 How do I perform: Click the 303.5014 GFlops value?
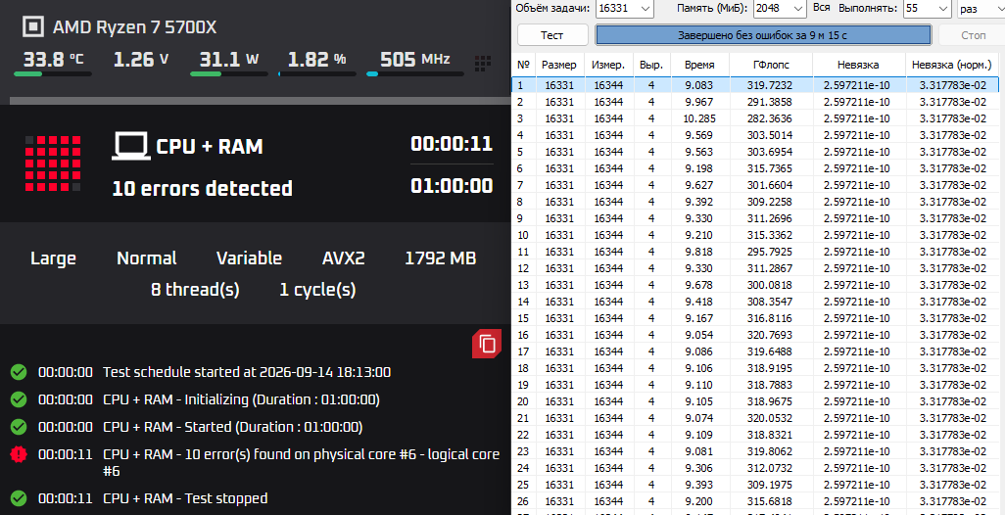point(769,134)
